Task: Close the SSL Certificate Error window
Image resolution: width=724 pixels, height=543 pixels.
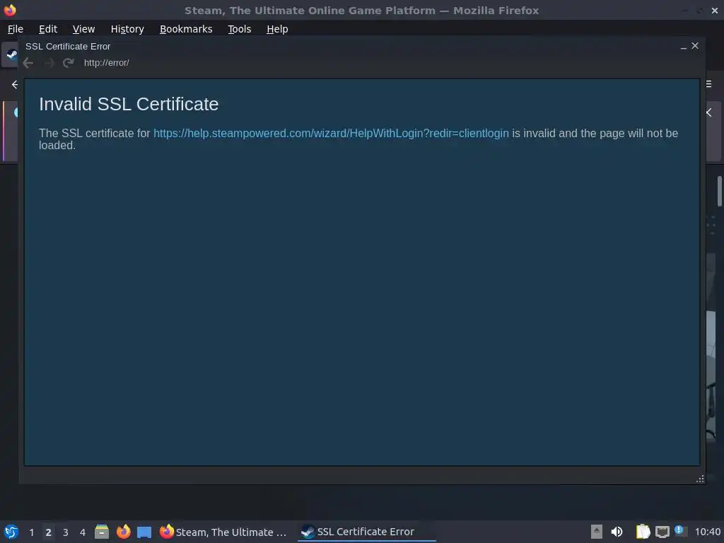Action: [x=695, y=46]
